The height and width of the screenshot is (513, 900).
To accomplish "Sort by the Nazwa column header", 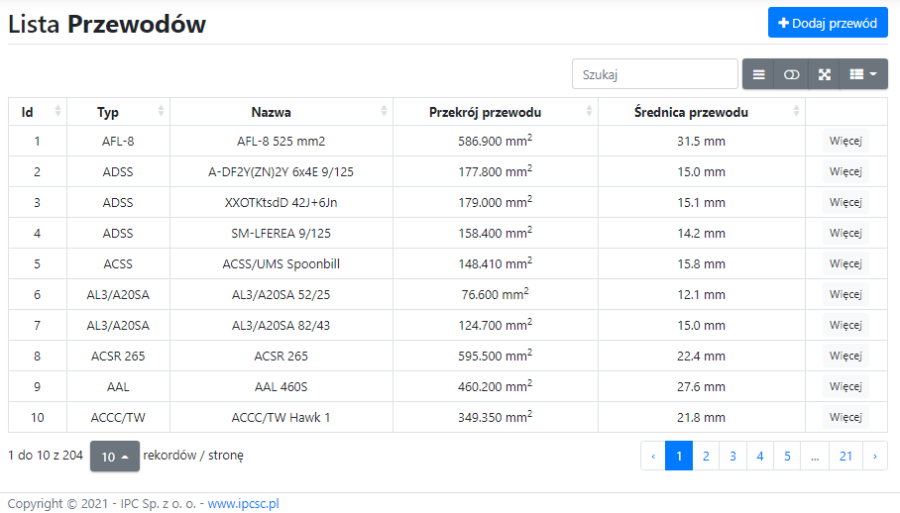I will coord(281,112).
